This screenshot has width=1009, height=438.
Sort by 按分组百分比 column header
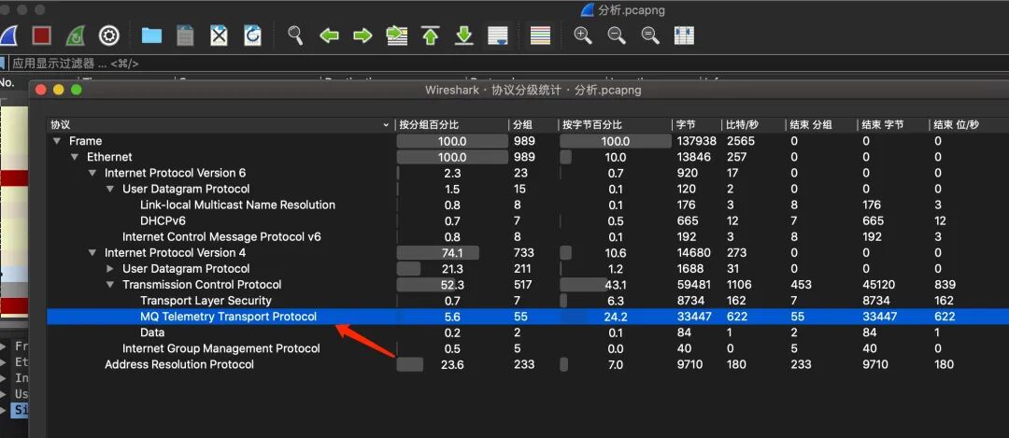pos(451,125)
